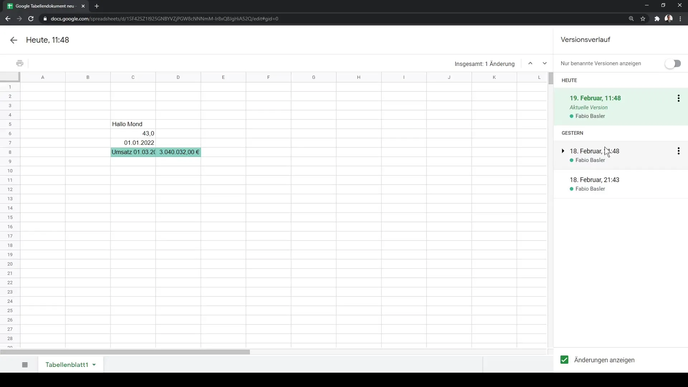This screenshot has height=387, width=688.
Task: Click the print icon
Action: (20, 63)
